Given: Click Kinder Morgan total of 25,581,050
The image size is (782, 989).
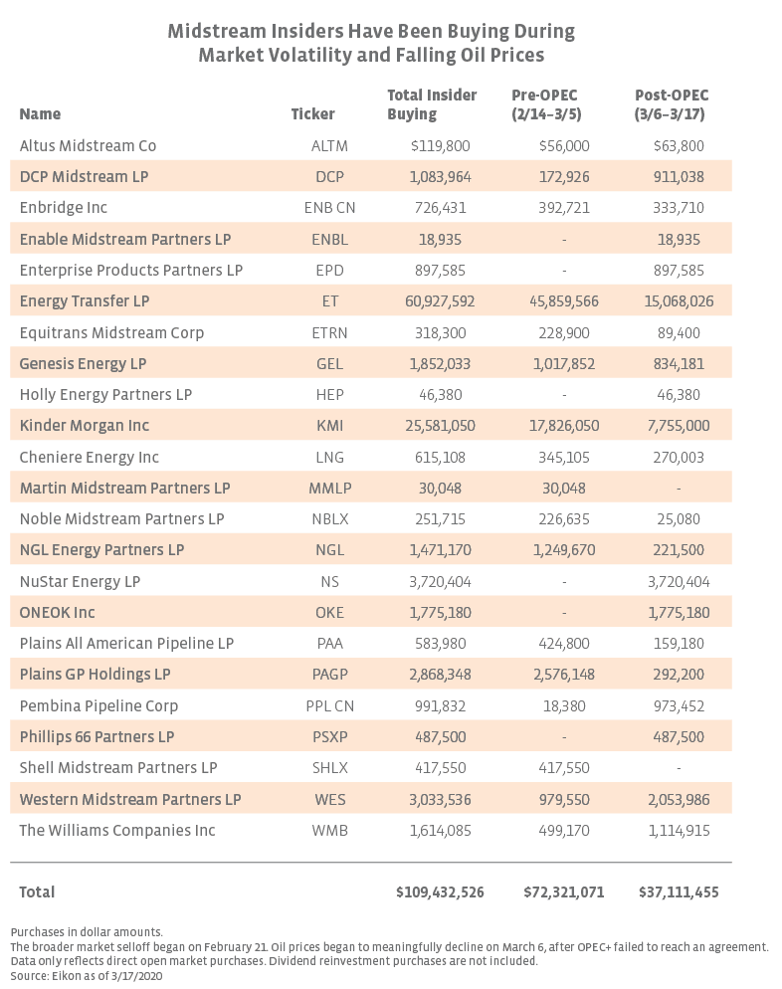Looking at the screenshot, I should pos(440,425).
